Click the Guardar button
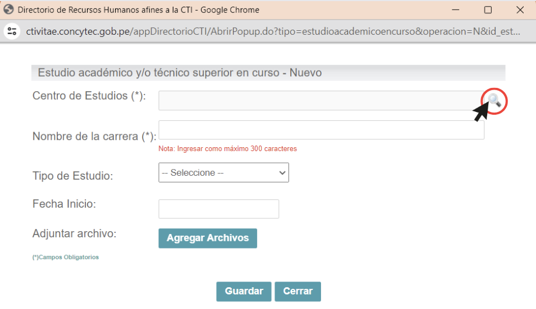536x309 pixels. [x=244, y=291]
